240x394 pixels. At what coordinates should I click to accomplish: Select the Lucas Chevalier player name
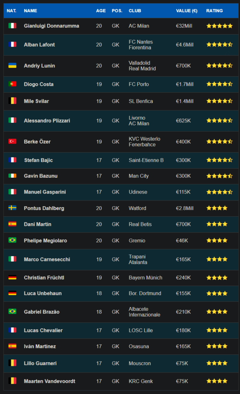coord(43,331)
